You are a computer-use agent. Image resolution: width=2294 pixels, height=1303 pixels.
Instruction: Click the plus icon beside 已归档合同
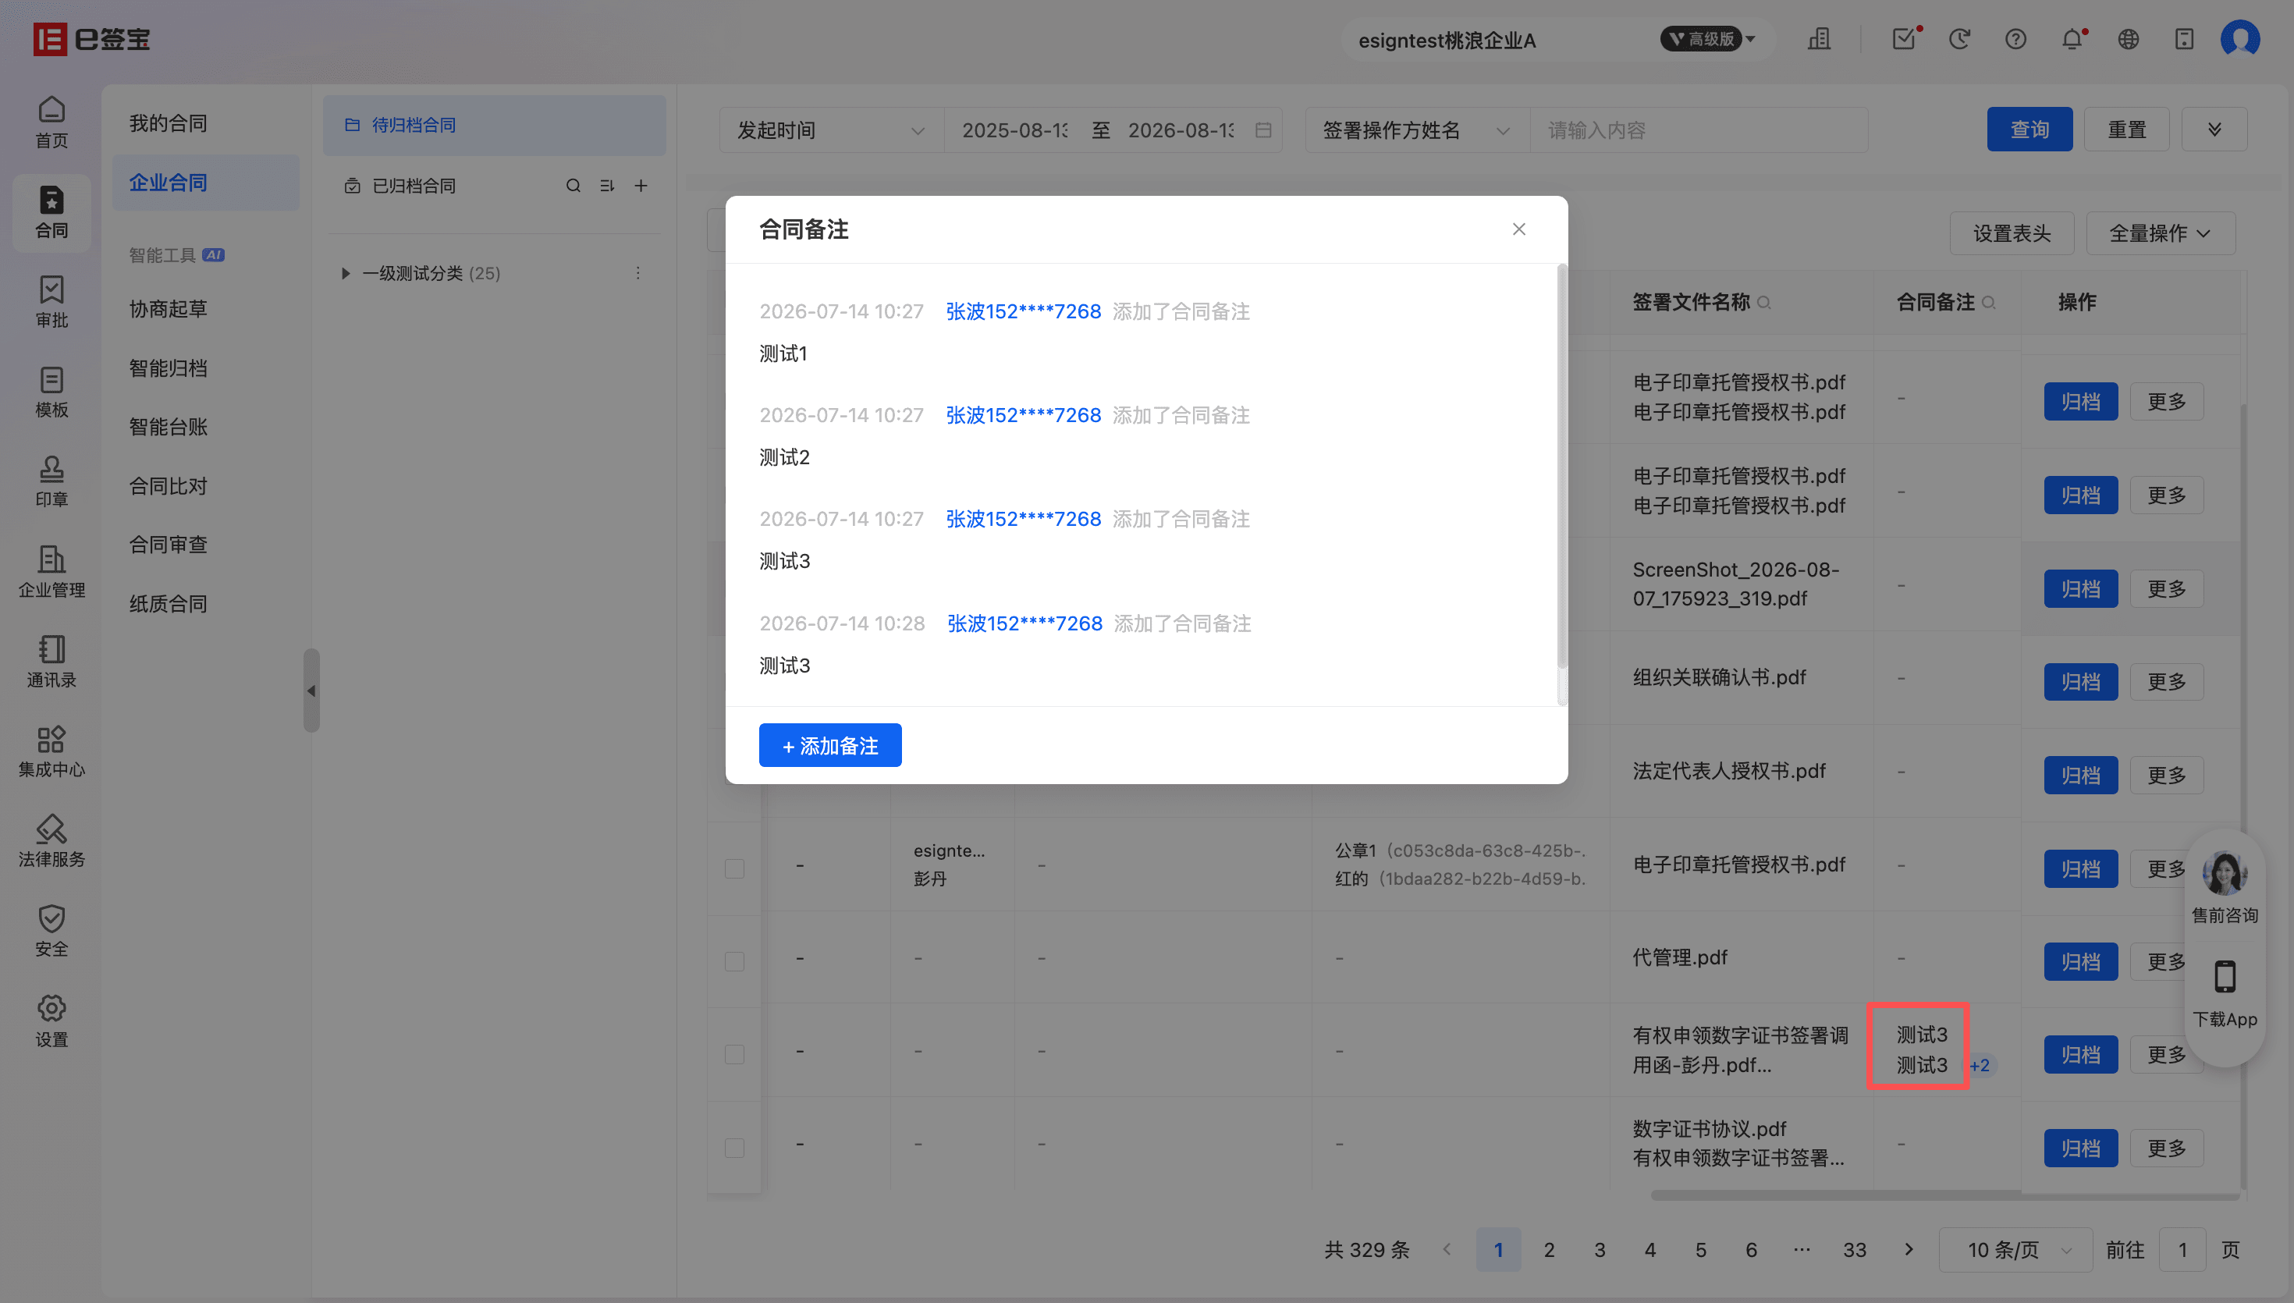pyautogui.click(x=641, y=185)
